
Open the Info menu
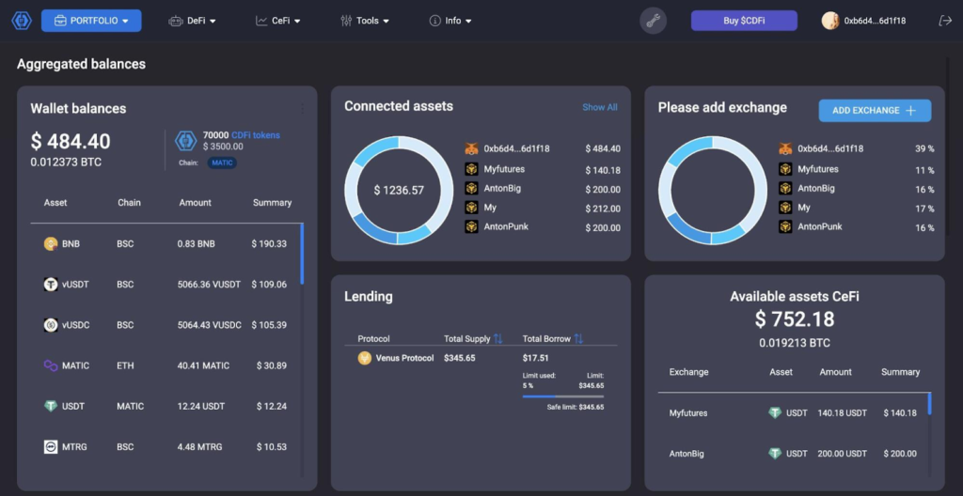450,21
